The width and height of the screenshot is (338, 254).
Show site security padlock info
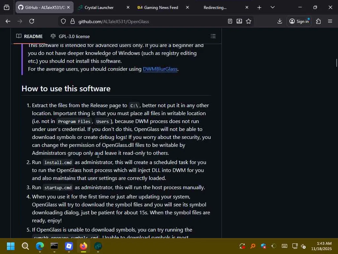click(x=73, y=21)
